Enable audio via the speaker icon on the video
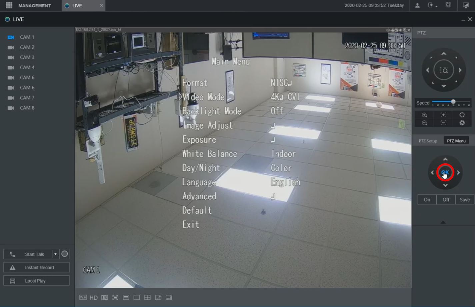Screen dimensions: 475x307 point(401,30)
